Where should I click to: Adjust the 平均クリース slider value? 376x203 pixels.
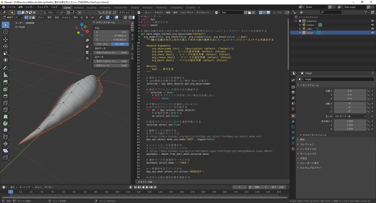(111, 65)
